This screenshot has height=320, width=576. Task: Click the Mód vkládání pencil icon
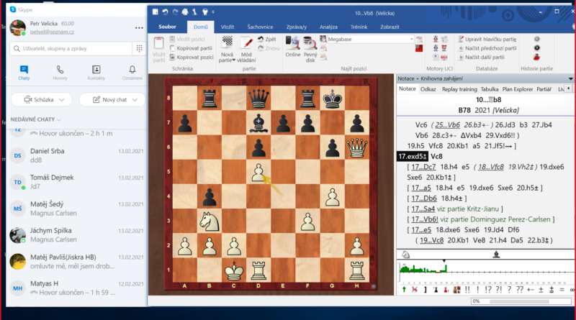(x=246, y=43)
